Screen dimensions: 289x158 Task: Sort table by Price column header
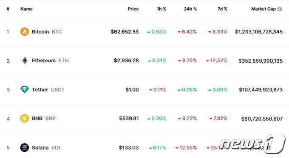point(133,9)
